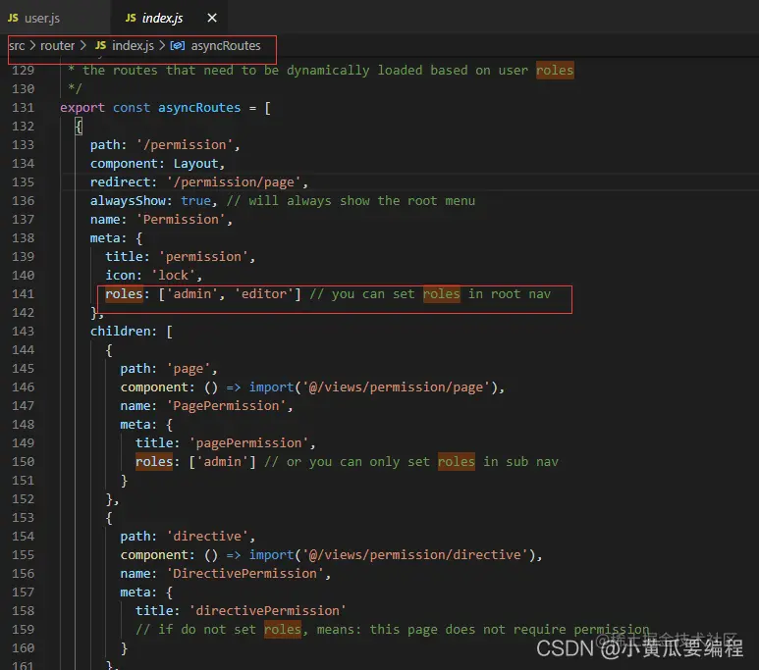759x670 pixels.
Task: Click 'PagePermission' name string
Action: 226,405
